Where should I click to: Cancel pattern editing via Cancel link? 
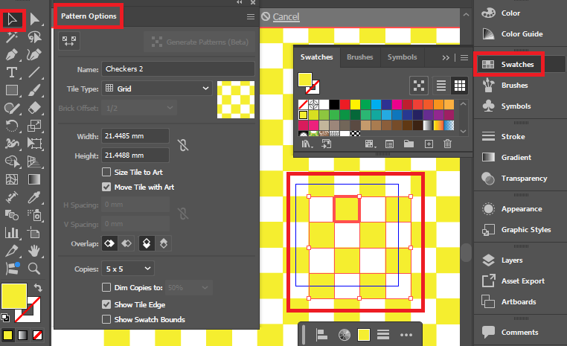[286, 16]
